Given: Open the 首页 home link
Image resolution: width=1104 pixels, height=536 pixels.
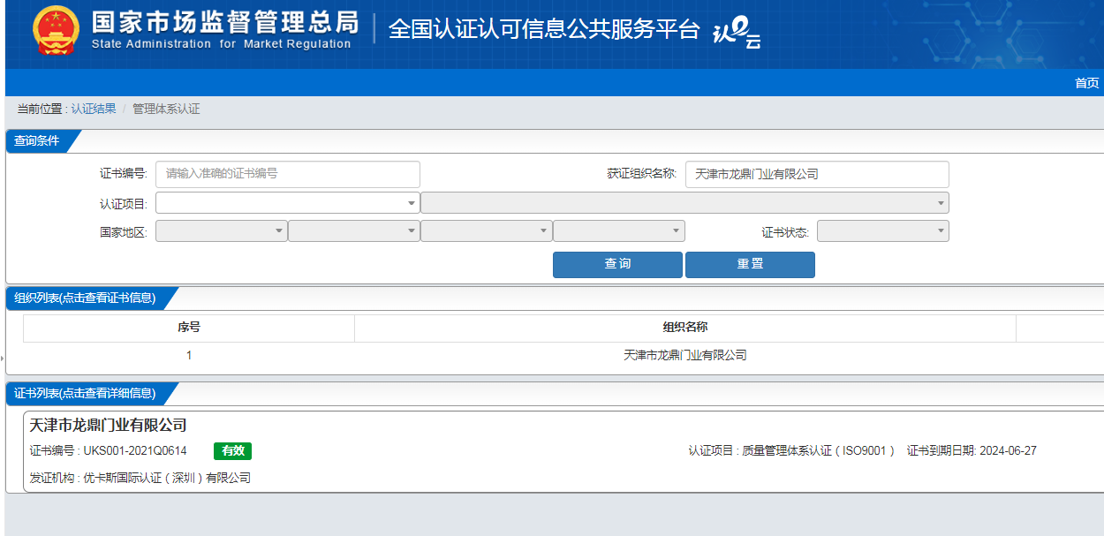Looking at the screenshot, I should (x=1086, y=83).
